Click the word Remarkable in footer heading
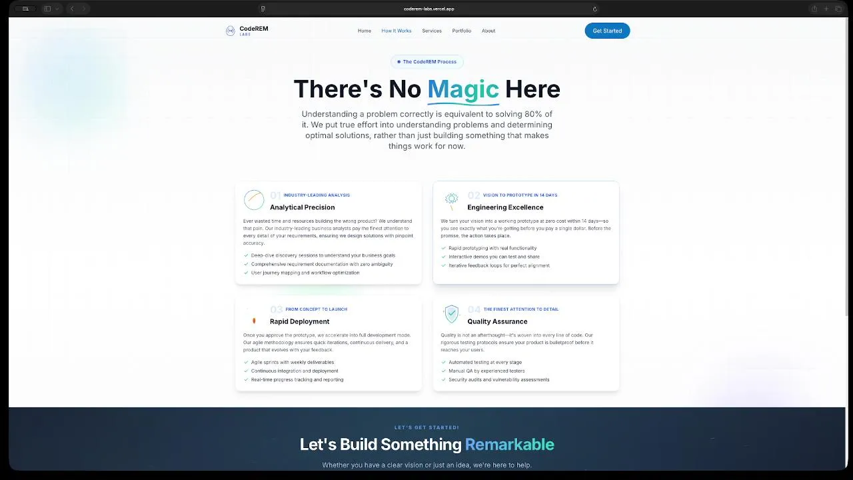The width and height of the screenshot is (853, 480). point(509,445)
